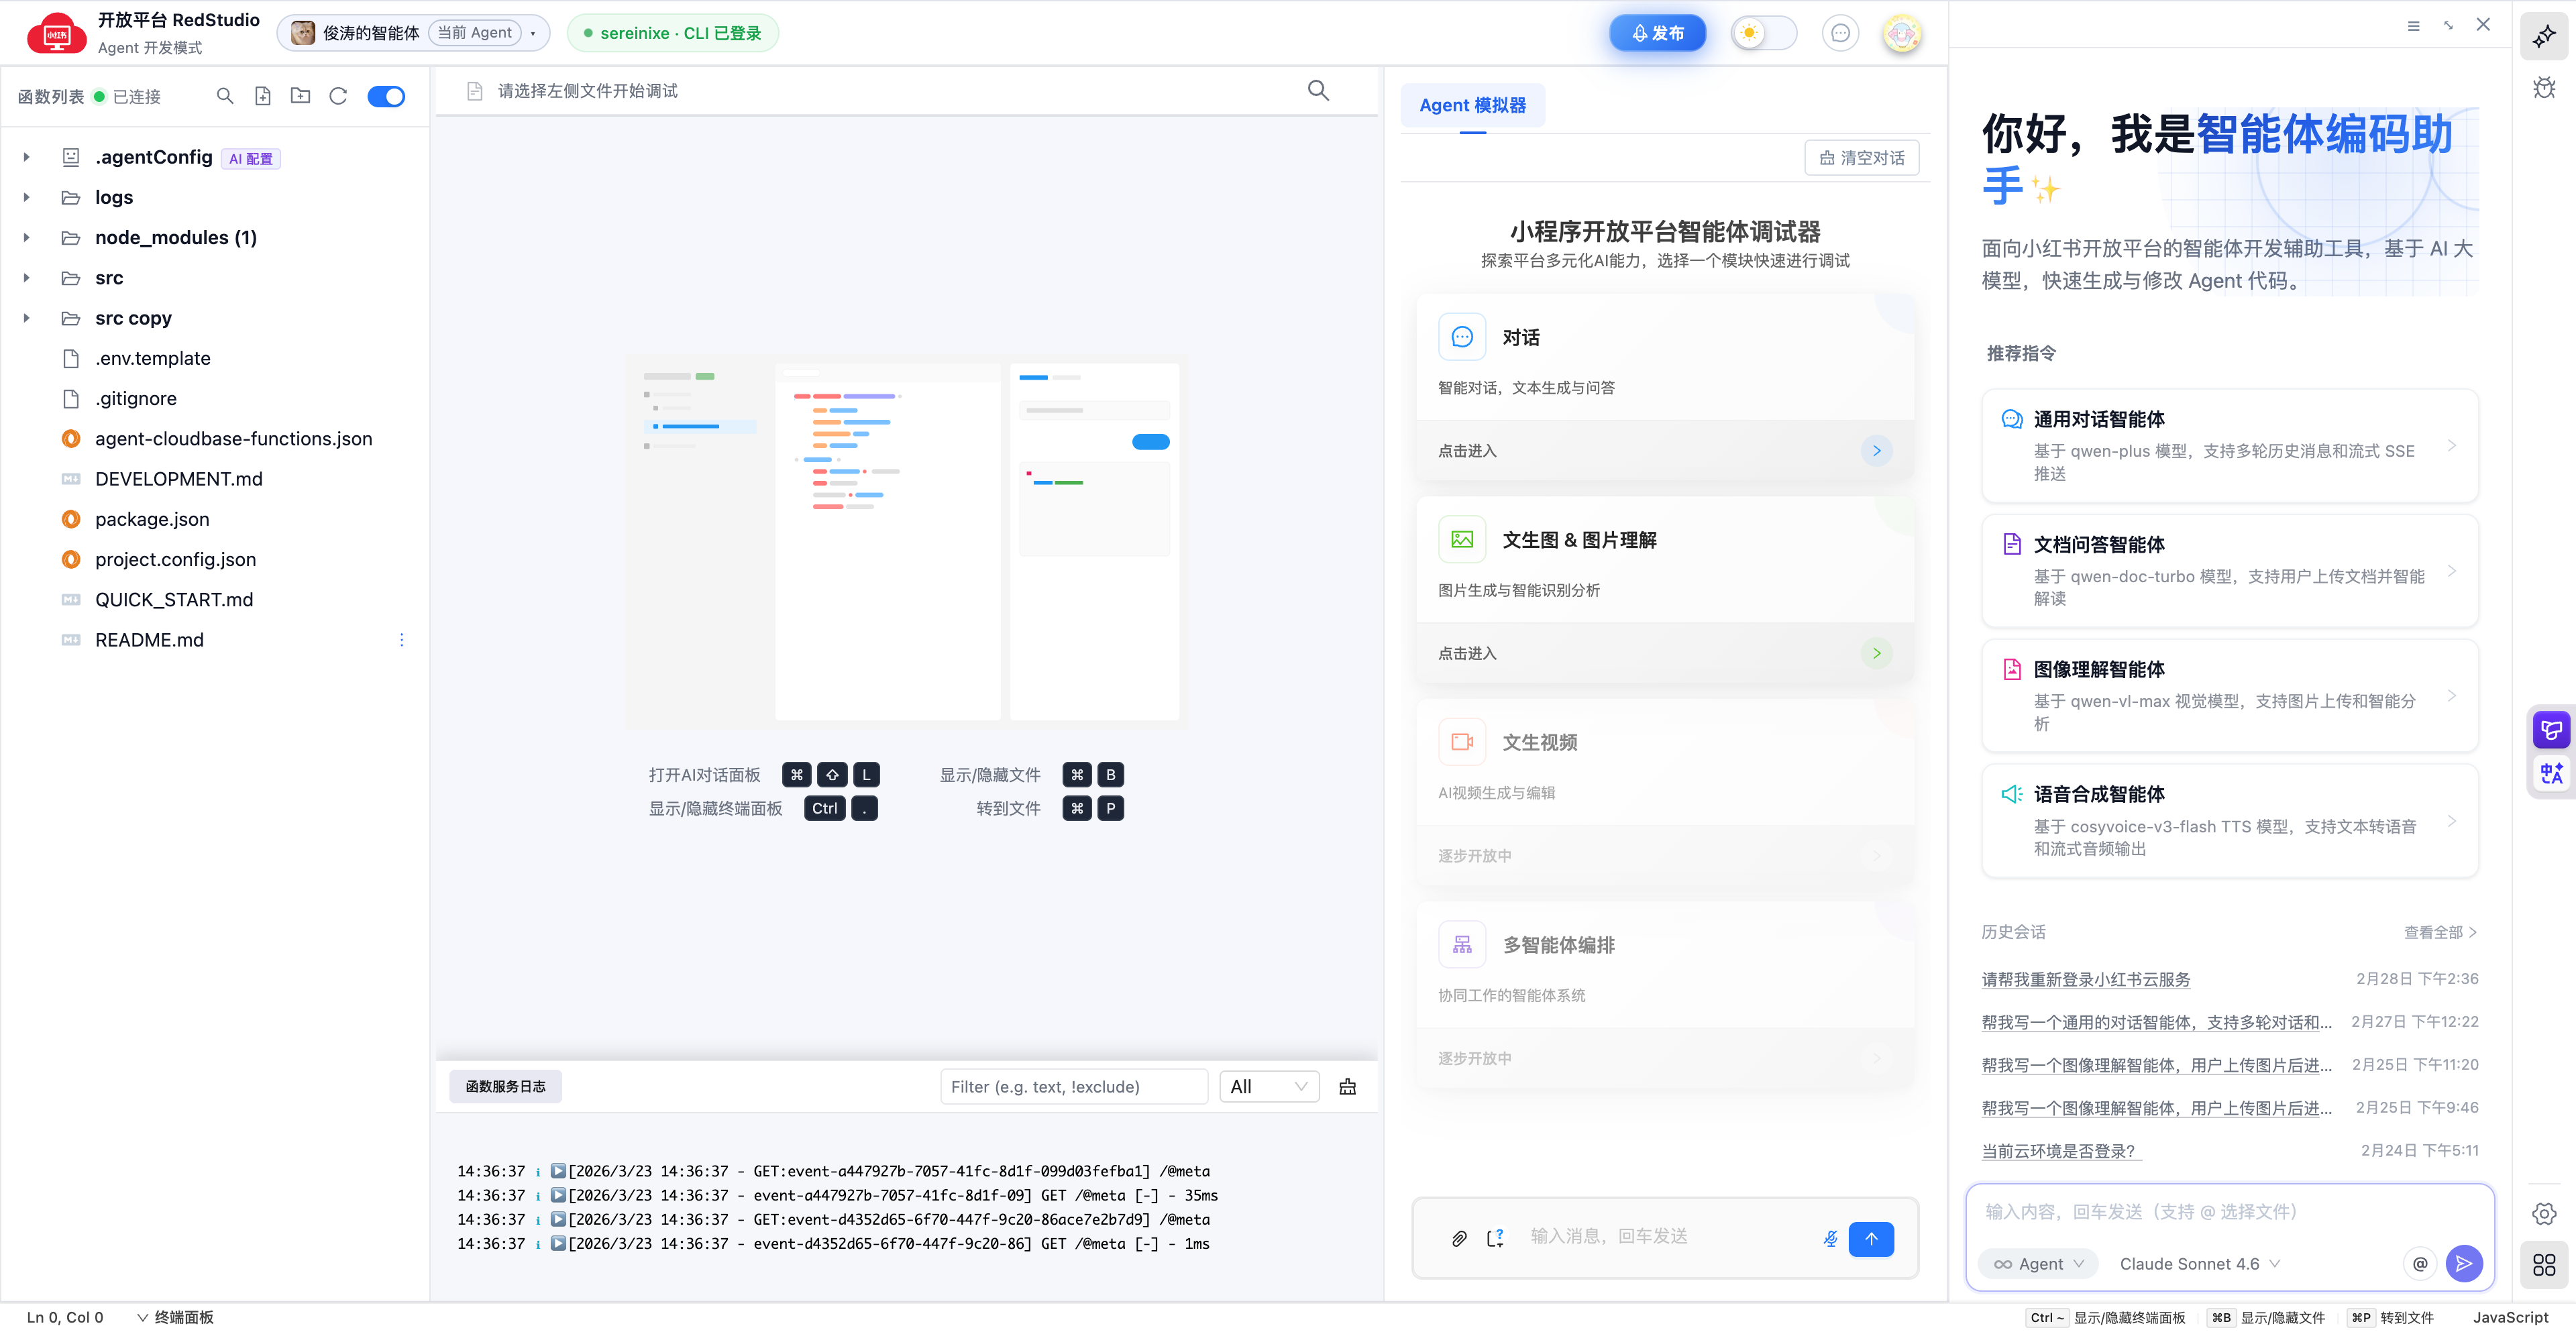Expand the node_modules folder

[x=26, y=237]
